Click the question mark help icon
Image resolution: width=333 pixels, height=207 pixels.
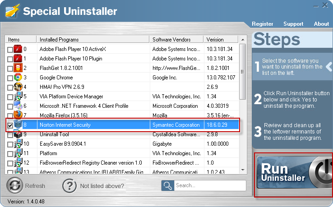(69, 186)
